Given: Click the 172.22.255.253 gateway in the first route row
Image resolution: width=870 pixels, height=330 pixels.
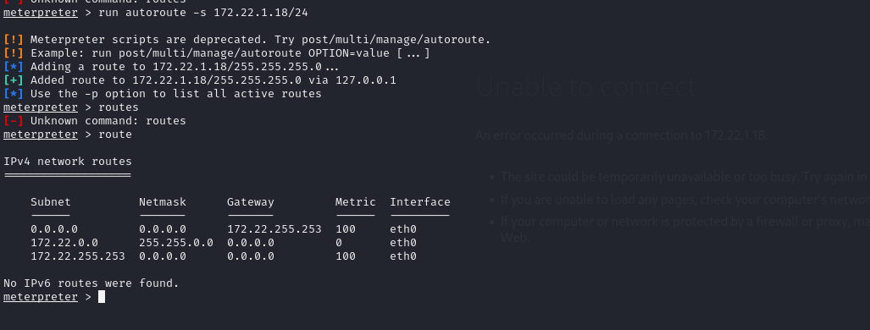Looking at the screenshot, I should (274, 229).
